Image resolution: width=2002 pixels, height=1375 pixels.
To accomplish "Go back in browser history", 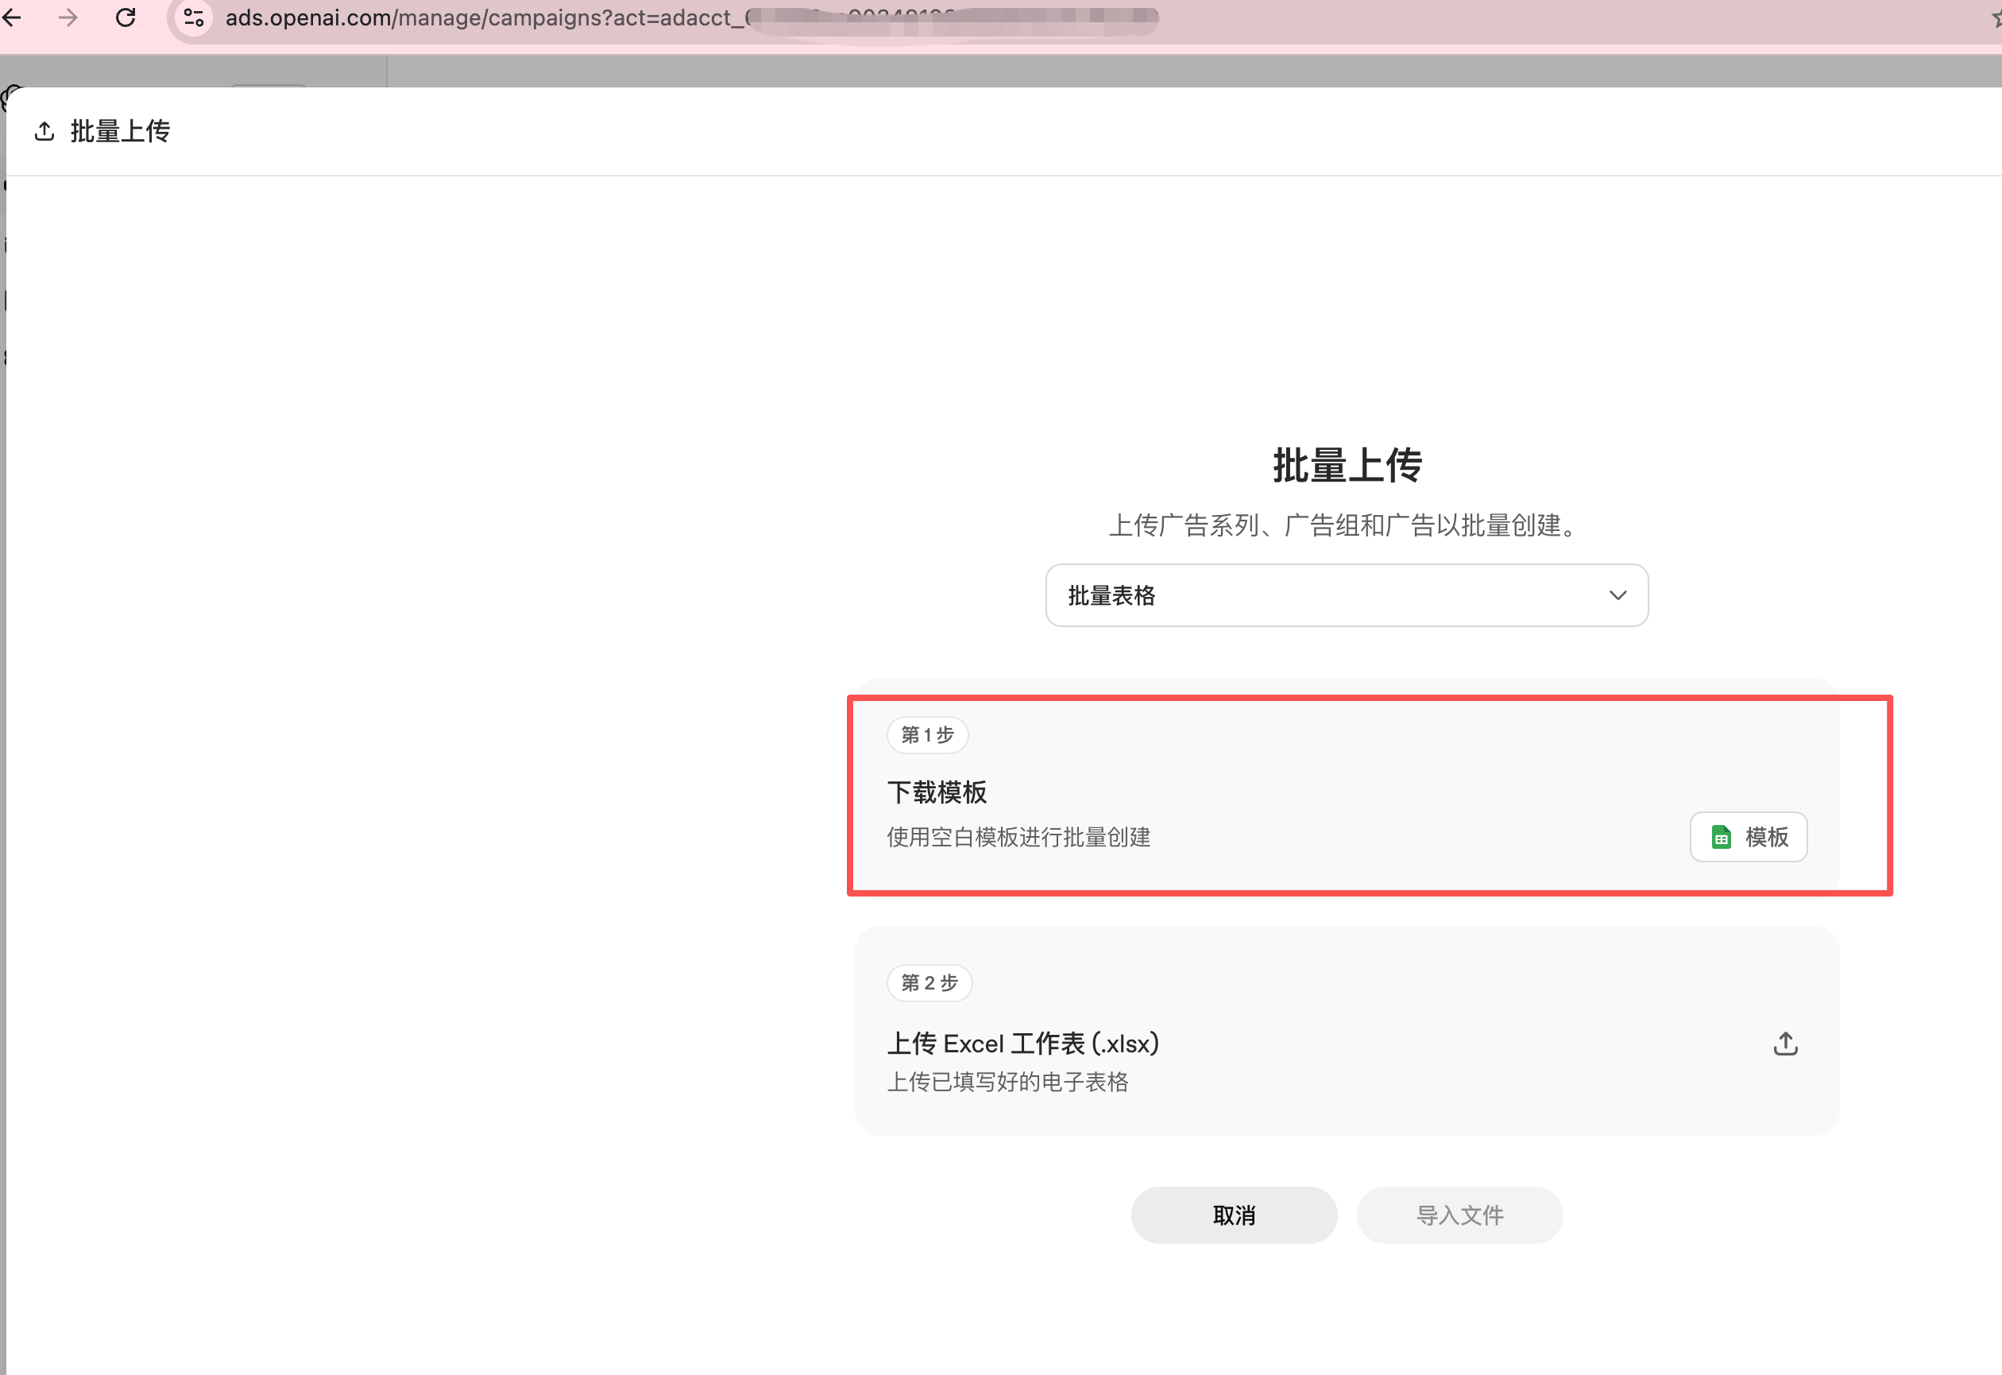I will pyautogui.click(x=11, y=17).
